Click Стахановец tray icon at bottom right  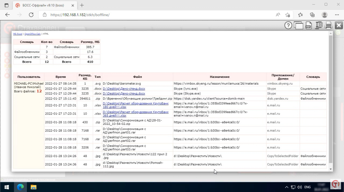(x=336, y=184)
